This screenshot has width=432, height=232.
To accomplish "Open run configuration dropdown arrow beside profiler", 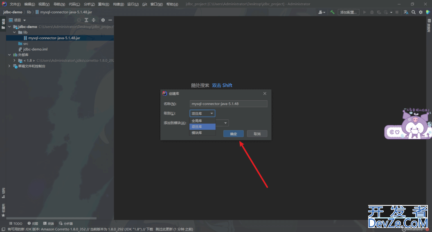I will [x=391, y=12].
